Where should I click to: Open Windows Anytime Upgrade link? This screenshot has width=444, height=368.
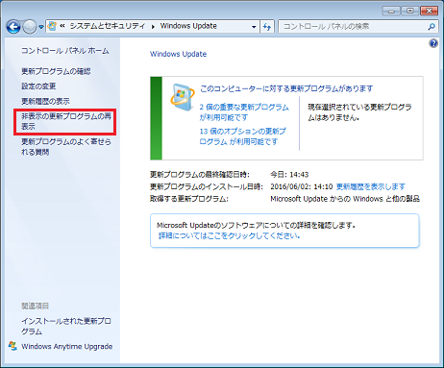click(x=66, y=347)
